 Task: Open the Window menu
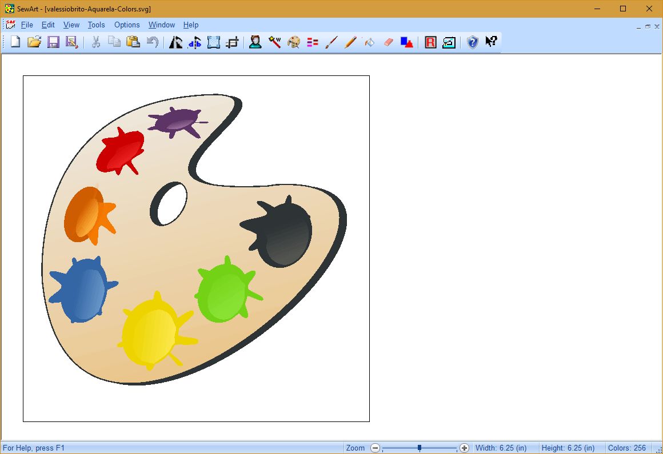pyautogui.click(x=162, y=25)
